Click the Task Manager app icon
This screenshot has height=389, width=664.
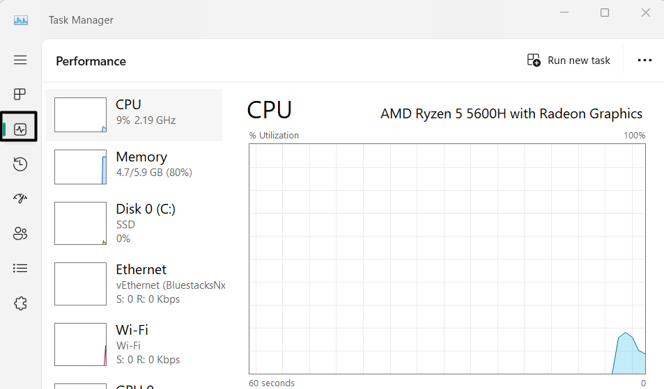click(x=21, y=20)
